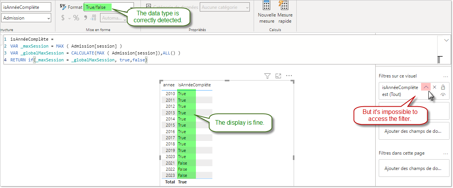Click the Mesure rapide lightning icon

(x=283, y=5)
